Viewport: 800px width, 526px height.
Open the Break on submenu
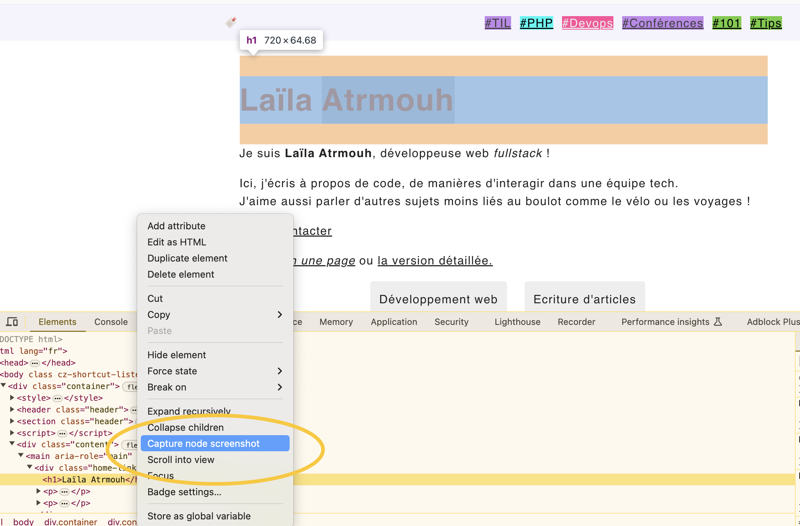tap(215, 387)
